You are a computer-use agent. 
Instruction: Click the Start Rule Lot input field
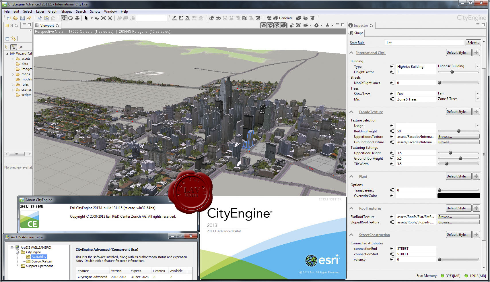[x=424, y=43]
